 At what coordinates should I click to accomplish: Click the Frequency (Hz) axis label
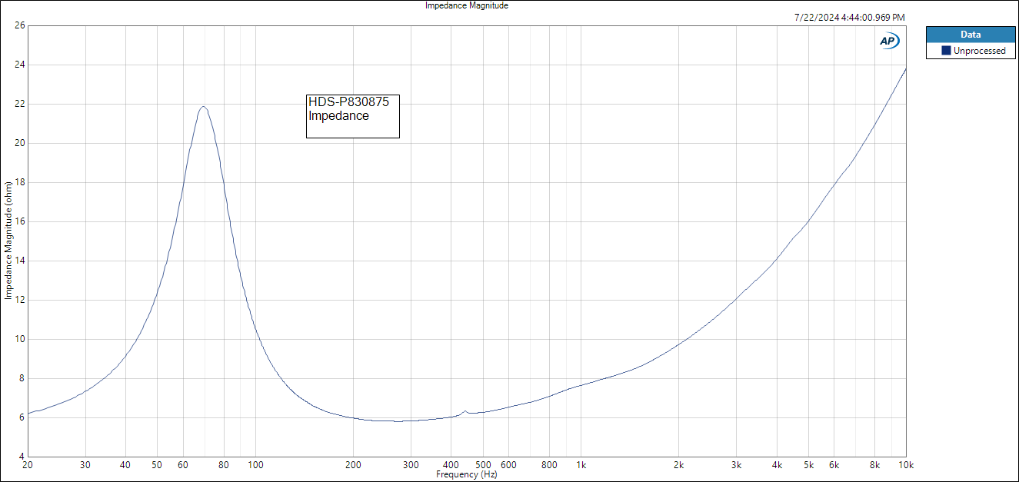(x=467, y=475)
